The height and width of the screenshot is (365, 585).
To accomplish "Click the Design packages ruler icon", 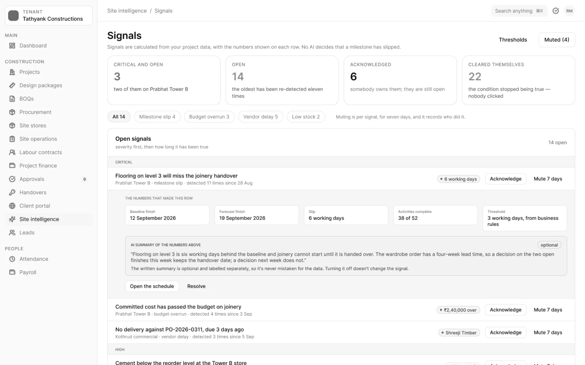I will click(12, 85).
